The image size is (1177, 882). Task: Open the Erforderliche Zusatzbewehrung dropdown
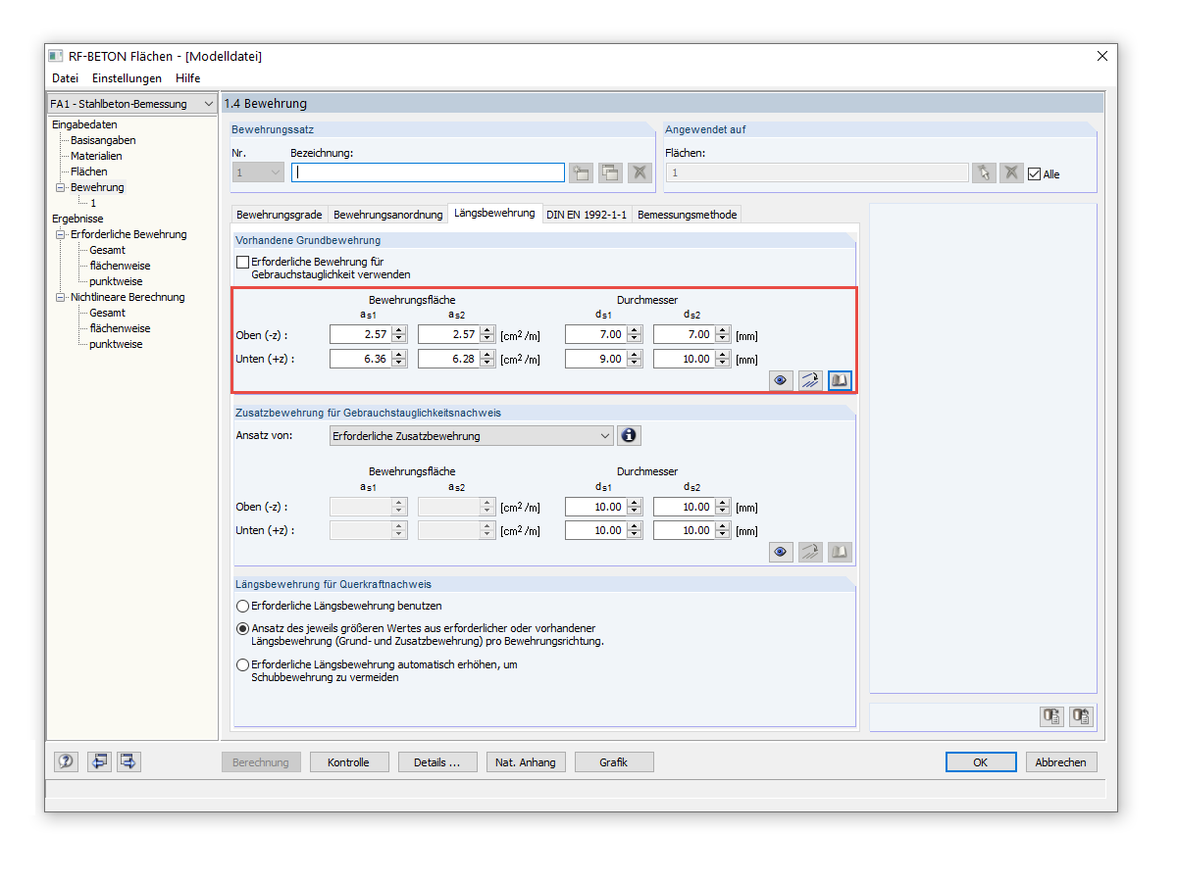(472, 435)
